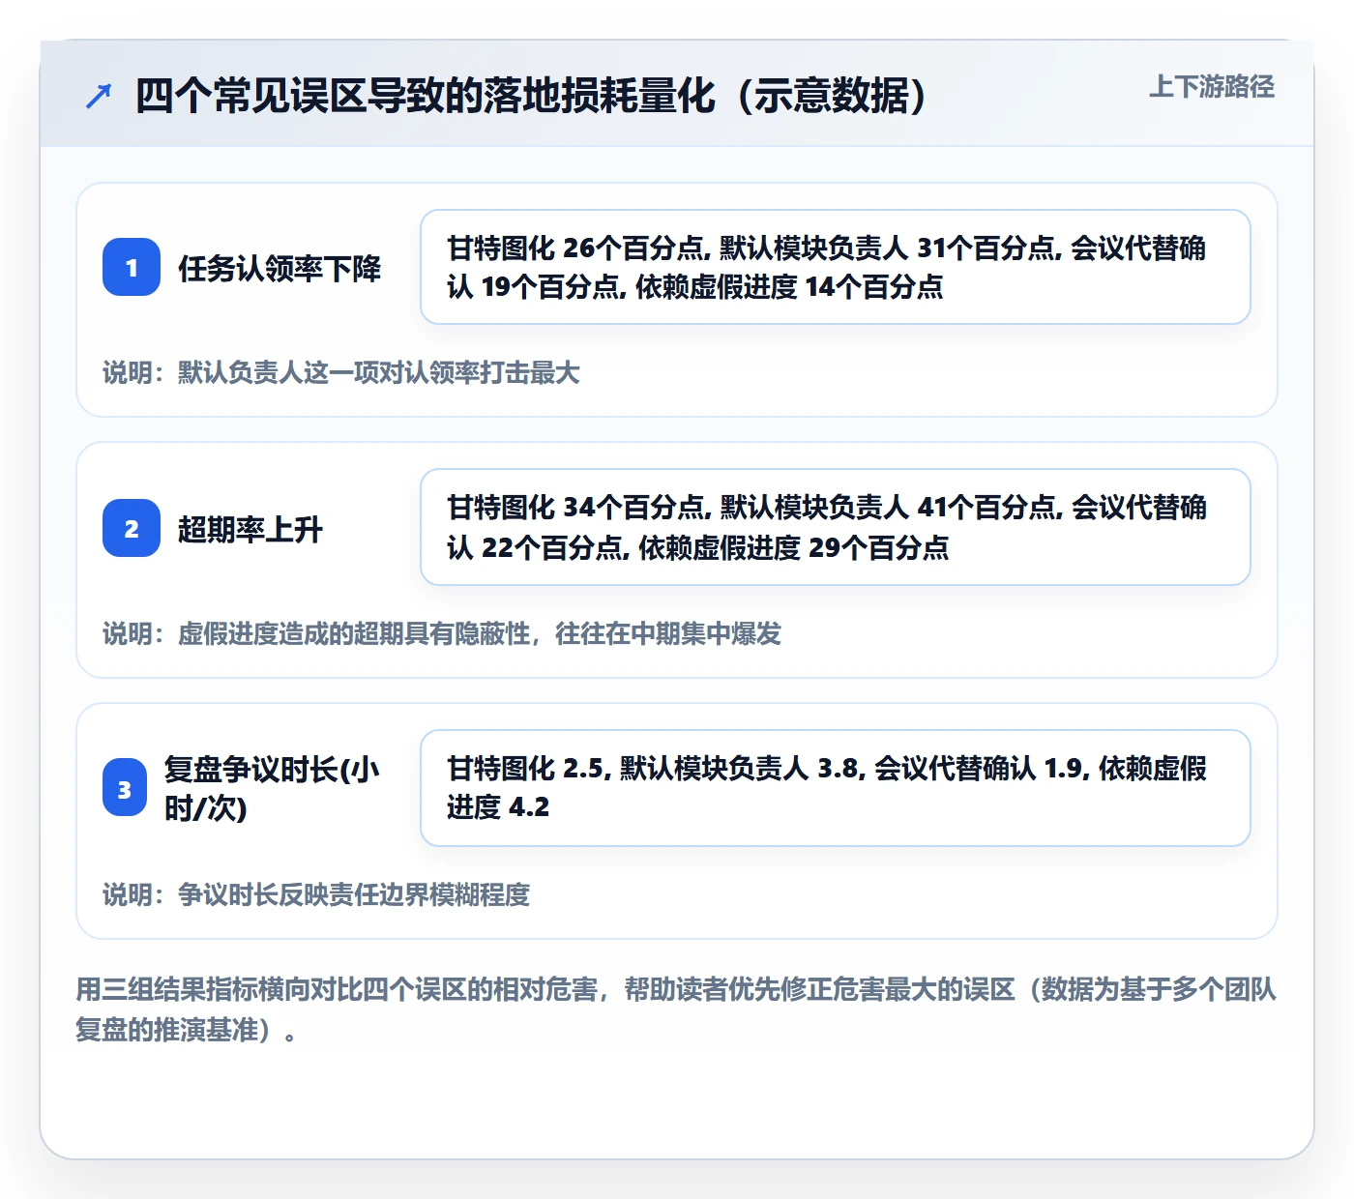Click the 复盘争议时长(小时/次) label
The height and width of the screenshot is (1199, 1354).
click(272, 788)
